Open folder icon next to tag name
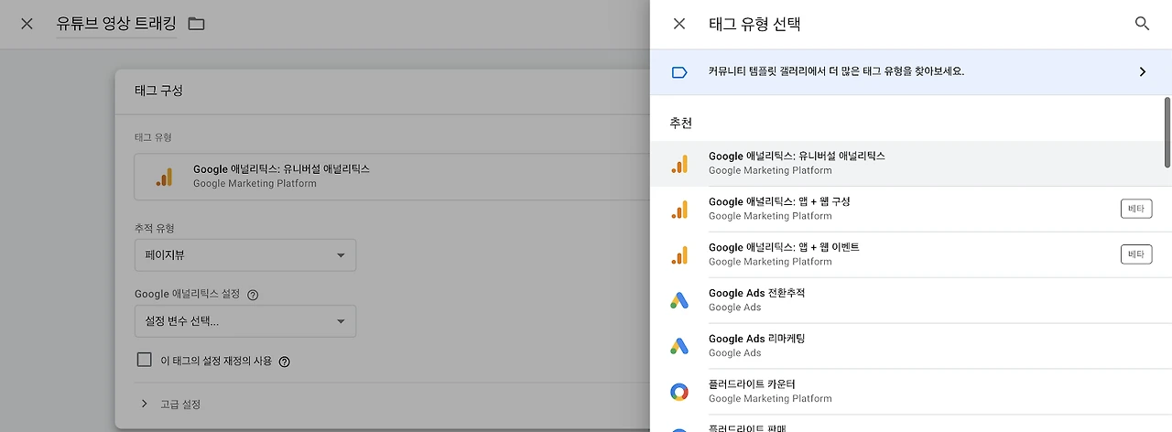The height and width of the screenshot is (432, 1172). 196,24
